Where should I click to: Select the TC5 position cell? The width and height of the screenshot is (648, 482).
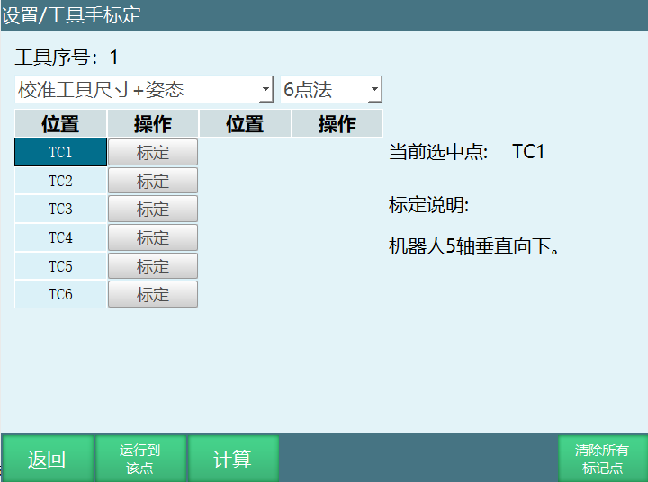[60, 266]
